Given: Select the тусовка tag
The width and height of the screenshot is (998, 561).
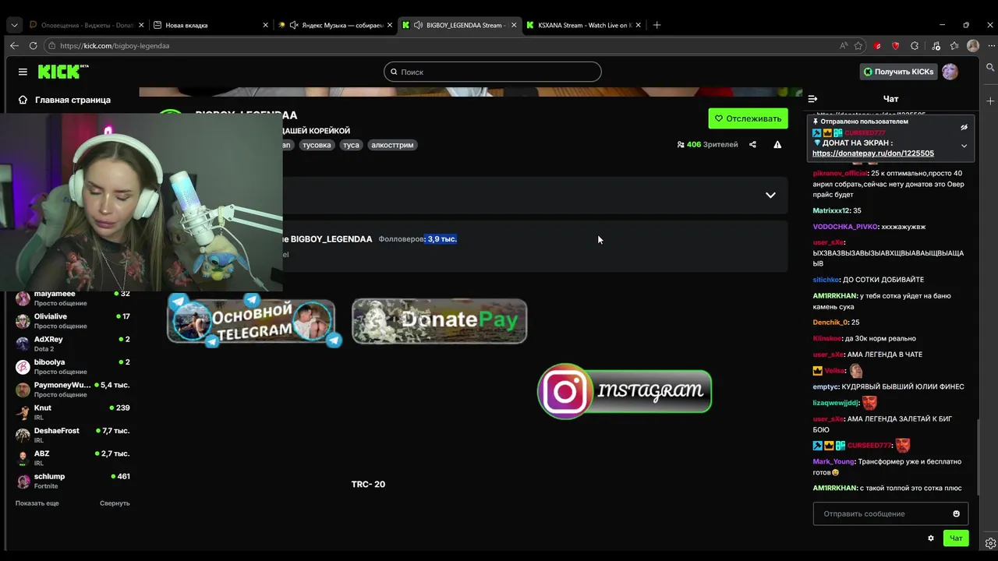Looking at the screenshot, I should [x=317, y=145].
